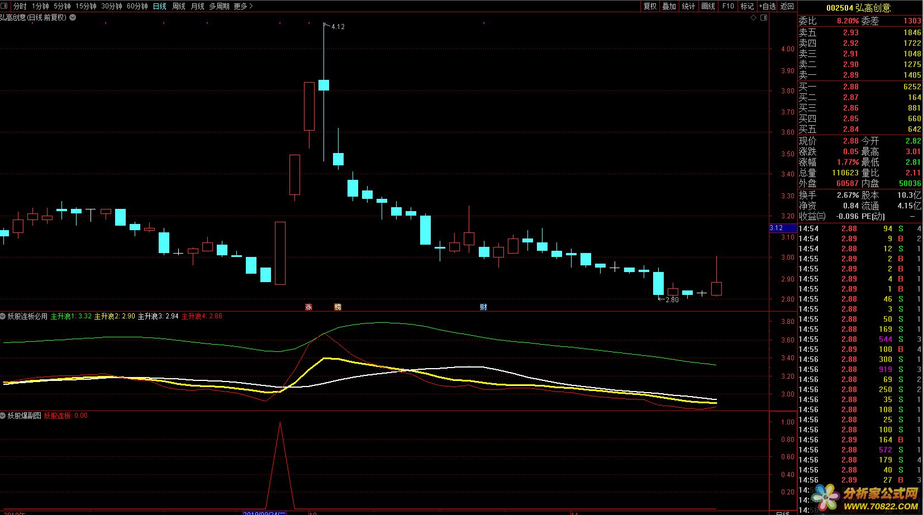
Task: Click the 榜 event marker on chart
Action: tap(337, 307)
